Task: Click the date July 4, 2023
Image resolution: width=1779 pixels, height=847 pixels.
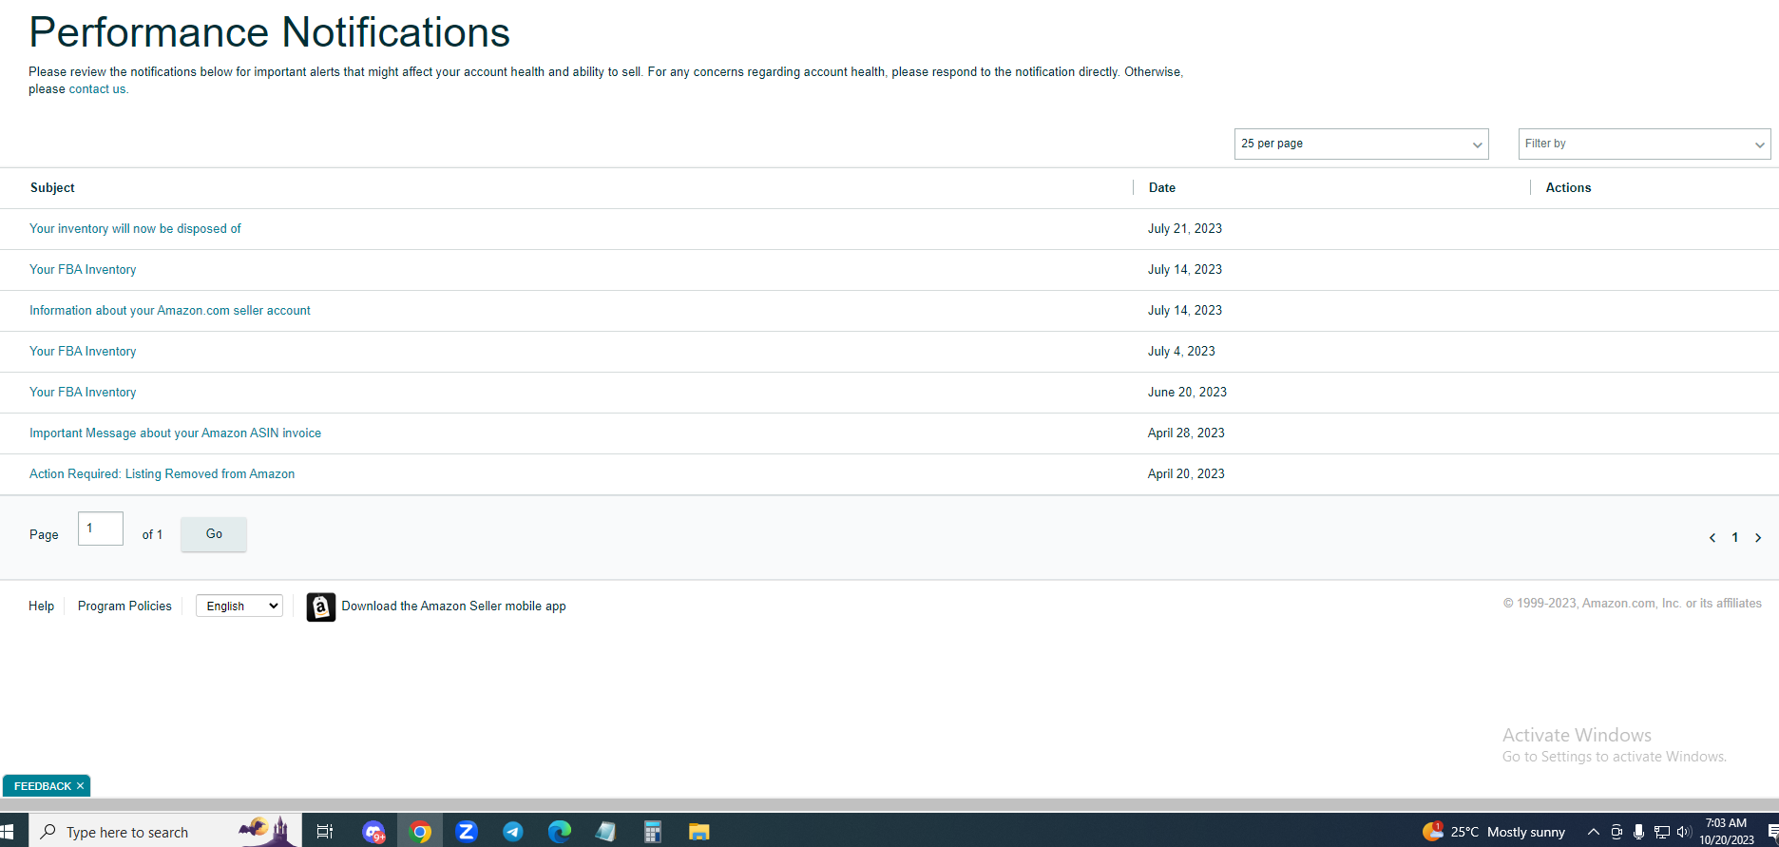Action: (x=1181, y=352)
